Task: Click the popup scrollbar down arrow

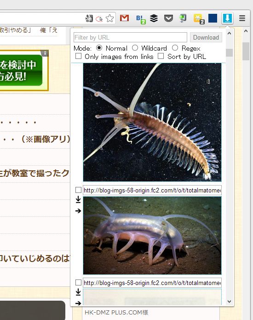Action: [x=229, y=302]
